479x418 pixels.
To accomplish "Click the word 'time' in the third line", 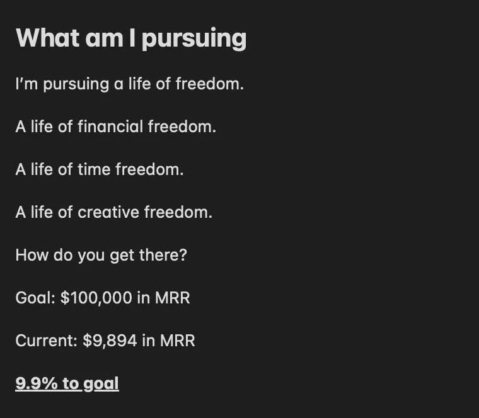I will [x=94, y=169].
